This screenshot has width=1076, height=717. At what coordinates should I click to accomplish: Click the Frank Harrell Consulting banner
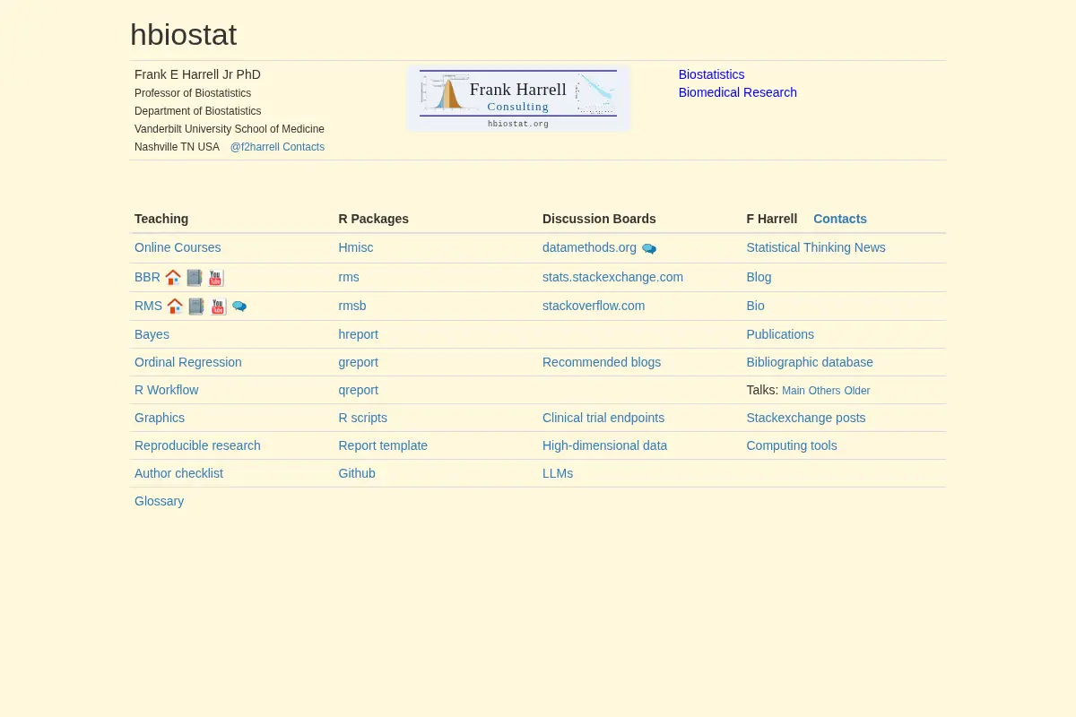(518, 99)
